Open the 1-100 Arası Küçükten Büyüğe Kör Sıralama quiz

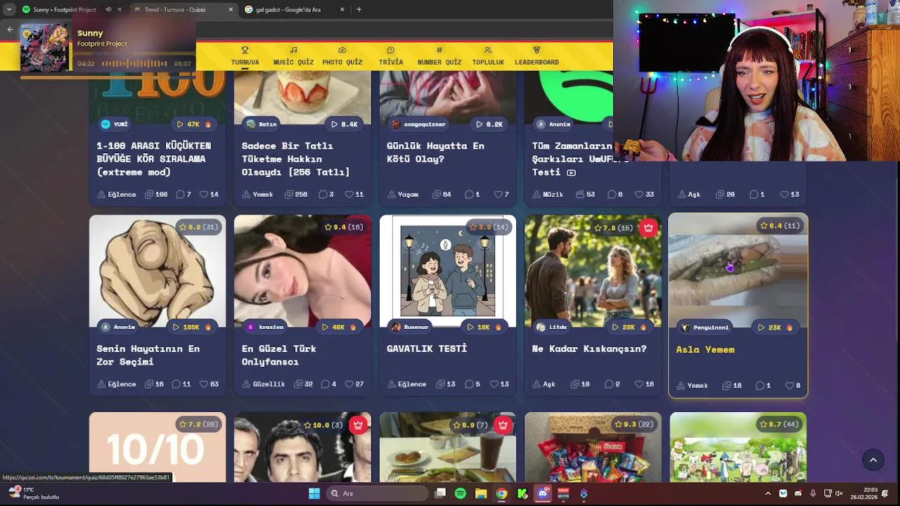click(153, 159)
